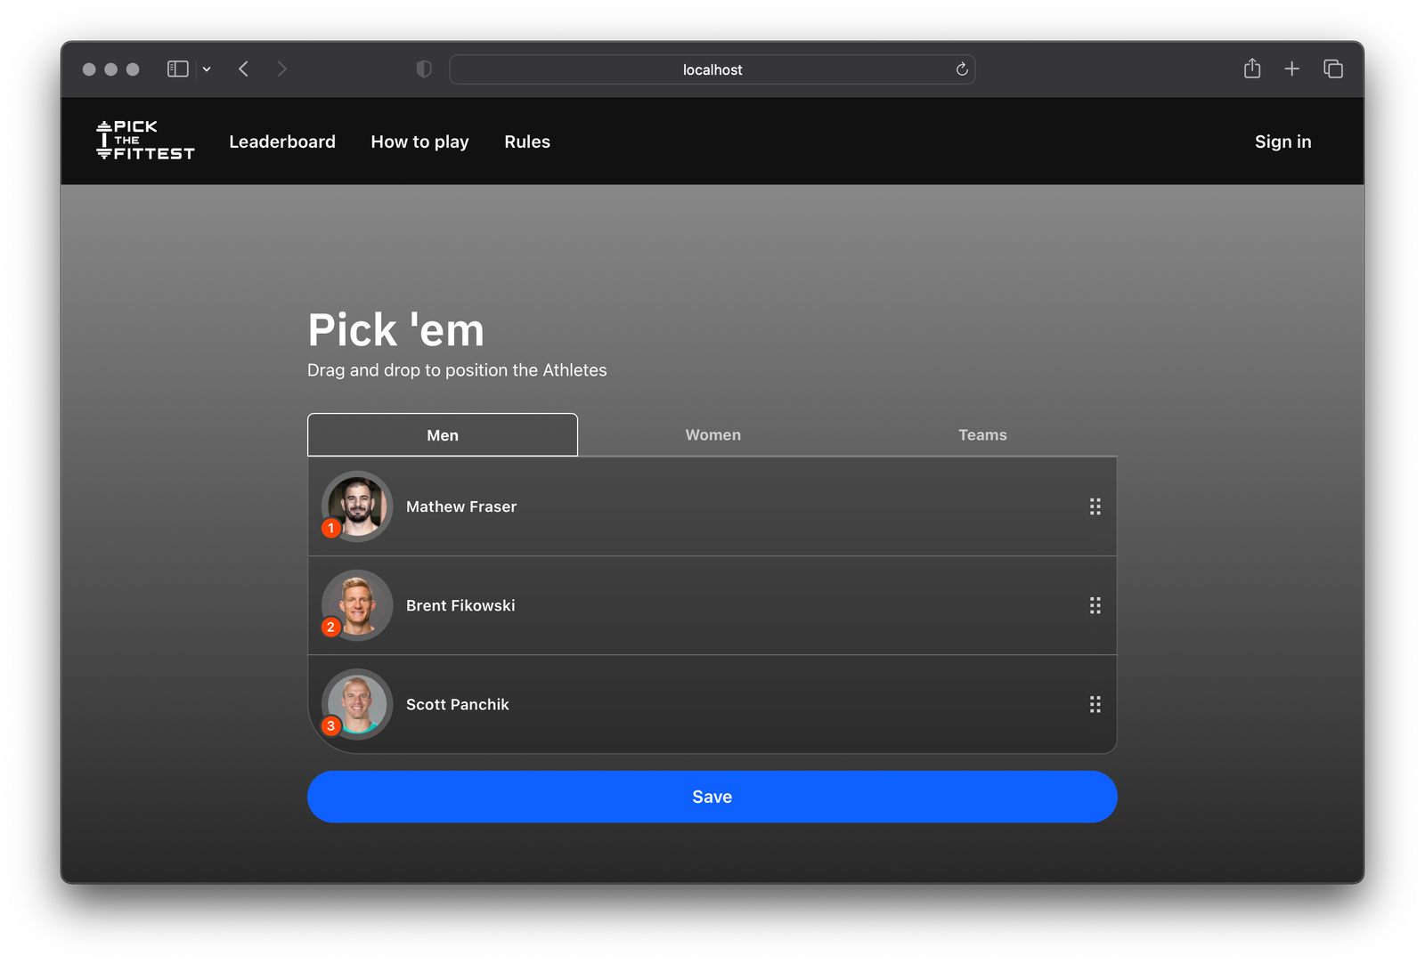Viewport: 1425px width, 964px height.
Task: Open a new tab with plus icon
Action: [x=1291, y=69]
